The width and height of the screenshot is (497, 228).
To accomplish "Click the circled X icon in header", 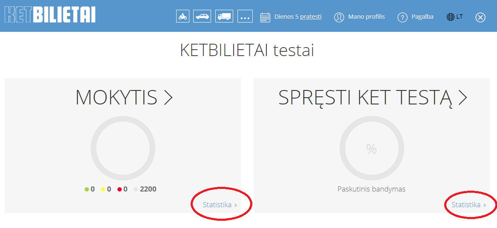I will point(480,17).
